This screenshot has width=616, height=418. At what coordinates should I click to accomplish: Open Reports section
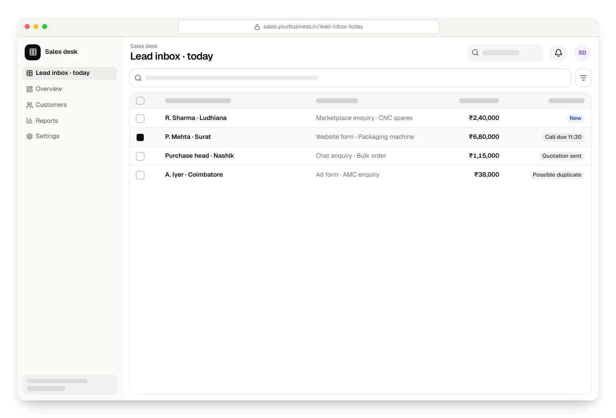(70, 121)
